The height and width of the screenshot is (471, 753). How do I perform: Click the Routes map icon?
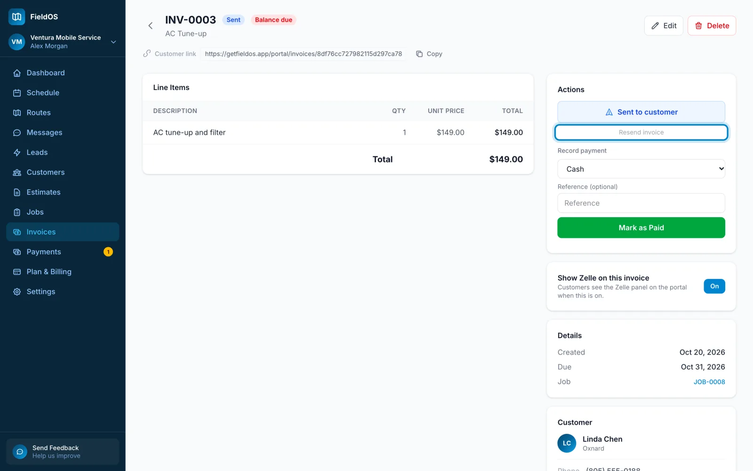point(17,113)
